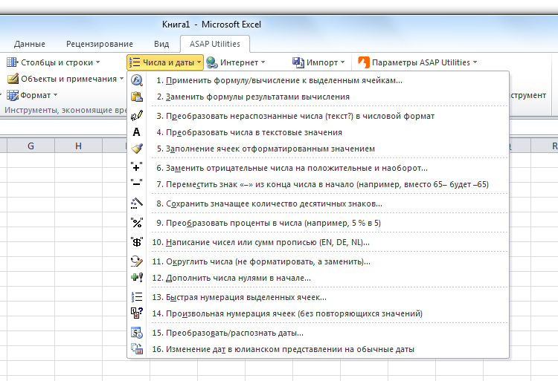Choose Применить формулу/вычисление к выделенным ячейкам
The width and height of the screenshot is (558, 381).
tap(319, 80)
